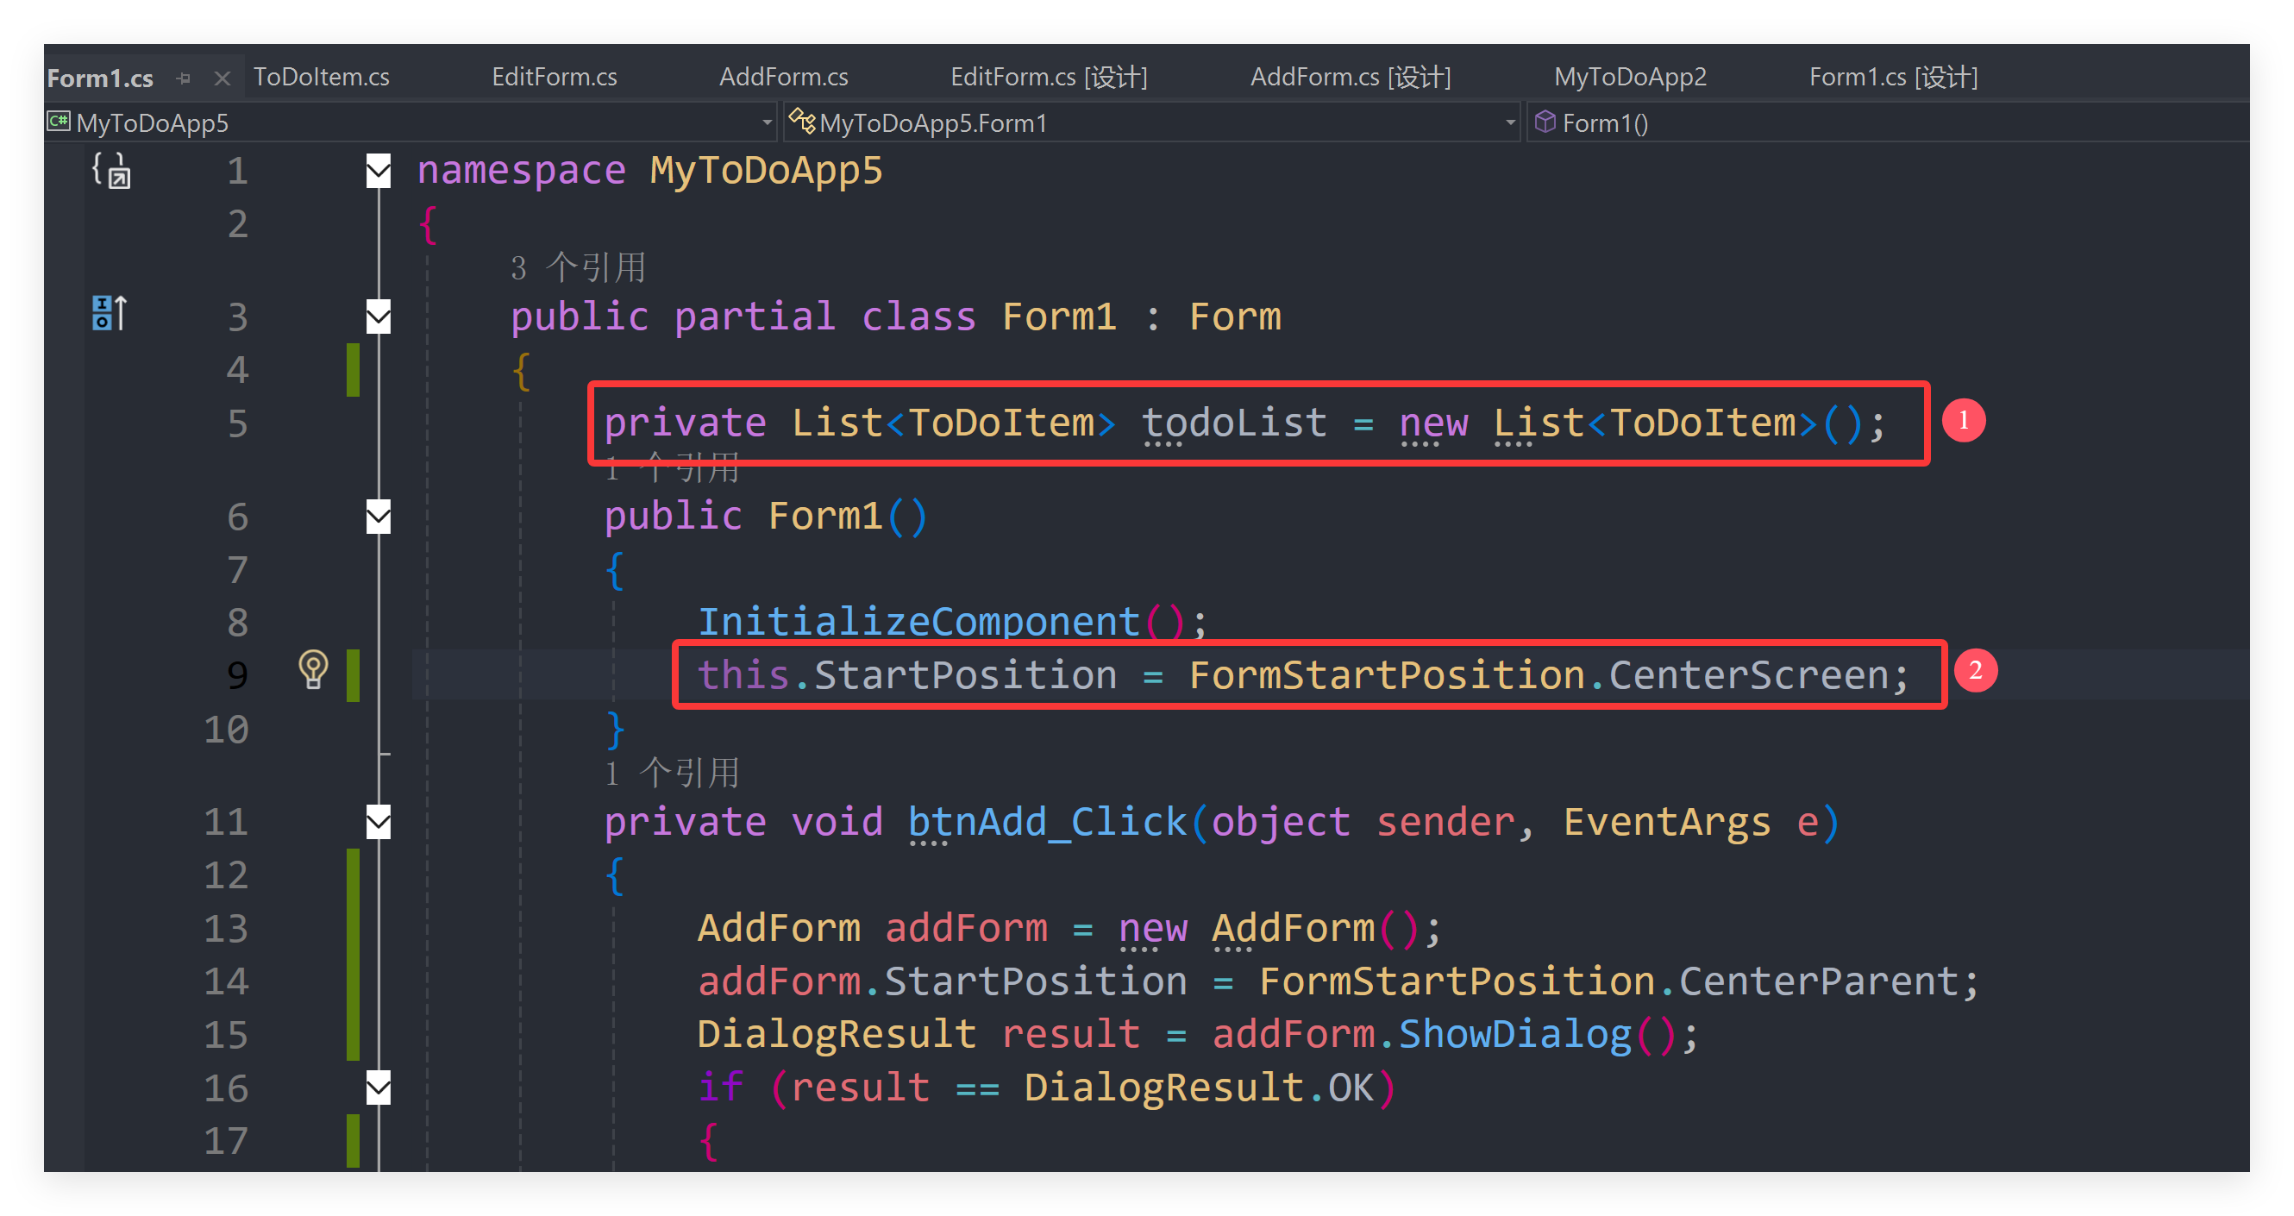Click 'namespace' keyword on line 1
Screen dimensions: 2294x1216
[521, 170]
